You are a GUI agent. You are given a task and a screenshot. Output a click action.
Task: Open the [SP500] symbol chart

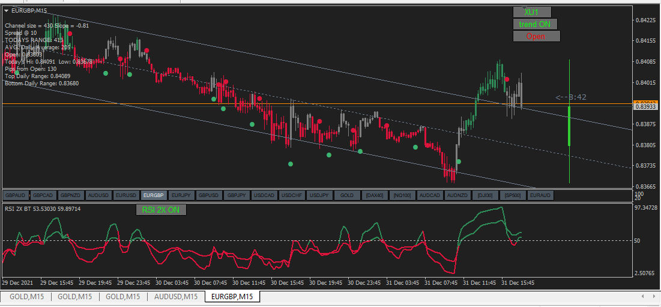(513, 195)
